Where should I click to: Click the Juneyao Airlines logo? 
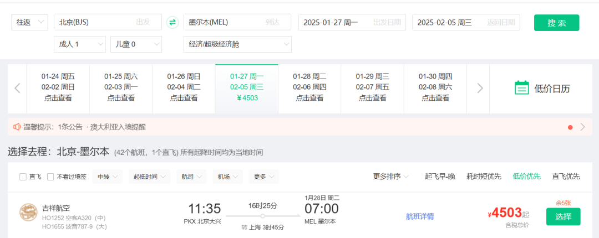point(28,213)
